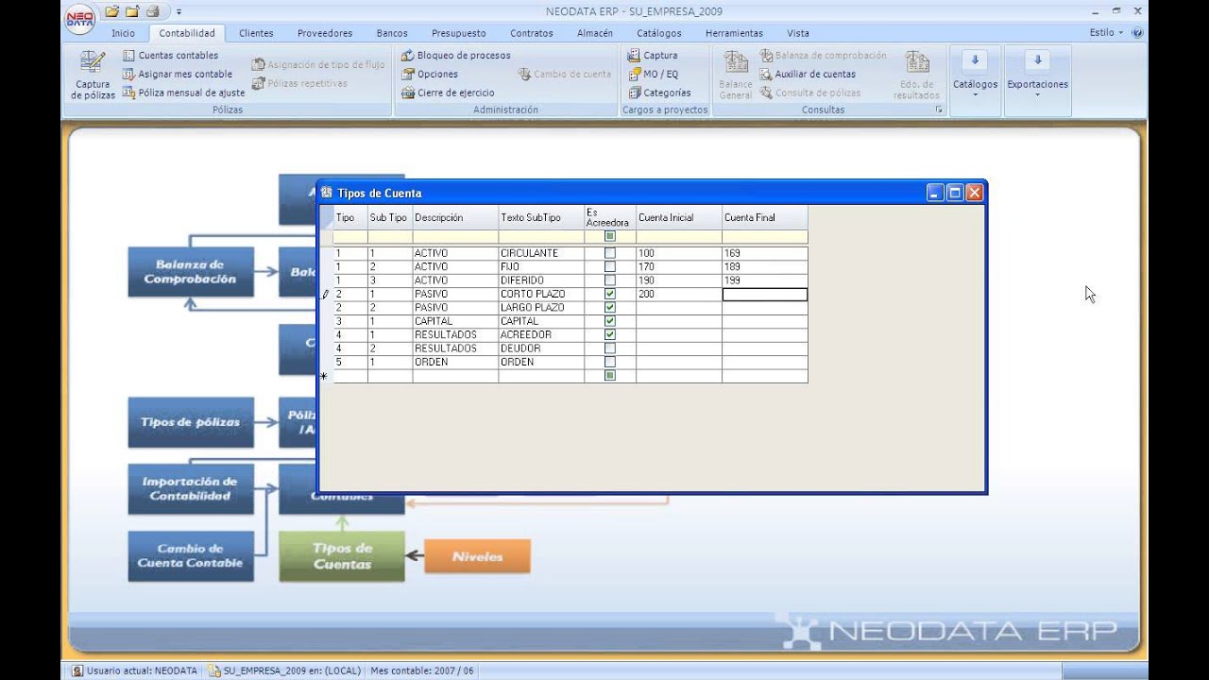Open MO / EQ
Screen dimensions: 1209x680
pyautogui.click(x=653, y=74)
